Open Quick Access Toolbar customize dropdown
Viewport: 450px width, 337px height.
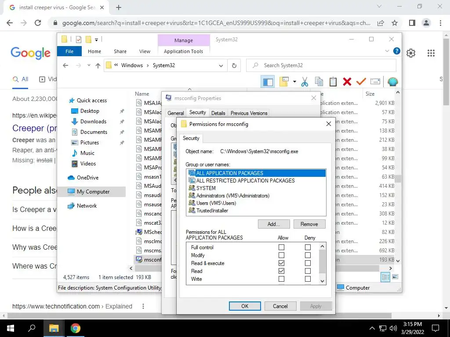click(96, 40)
